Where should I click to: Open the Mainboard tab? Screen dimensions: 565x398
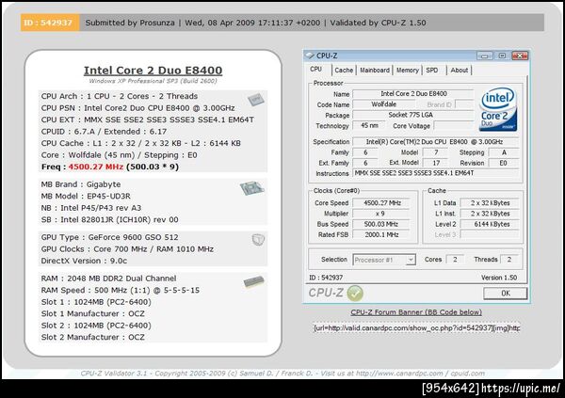[x=375, y=71]
